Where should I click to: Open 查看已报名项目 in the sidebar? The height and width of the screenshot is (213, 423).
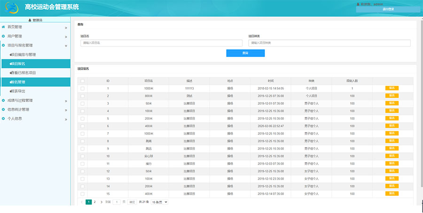(x=30, y=73)
